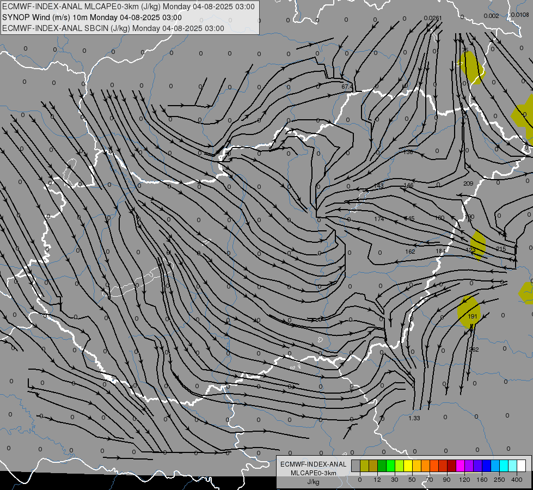Click legend tick label 90
The width and height of the screenshot is (533, 490).
click(446, 480)
